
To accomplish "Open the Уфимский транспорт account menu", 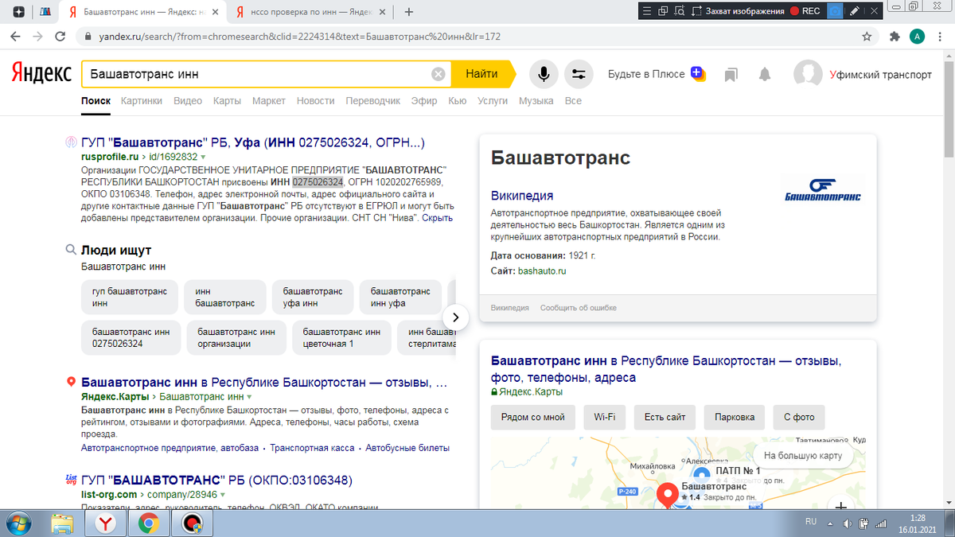I will (863, 74).
